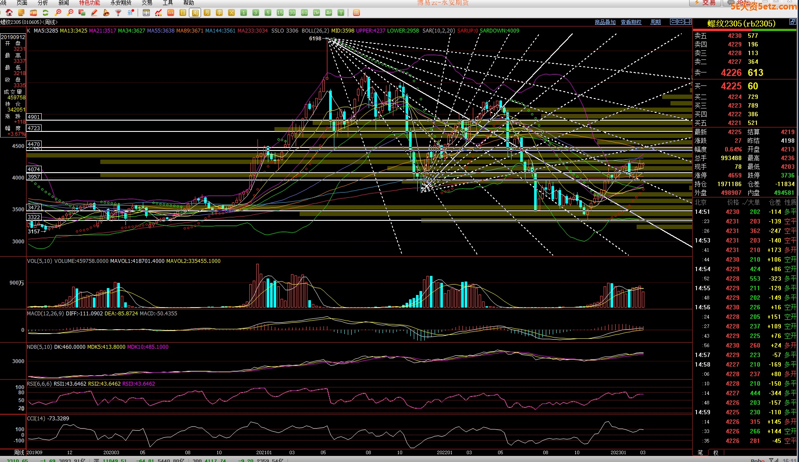Screen dimensions: 799x462
Task: Click the 交易 lightning button
Action: coord(705,3)
